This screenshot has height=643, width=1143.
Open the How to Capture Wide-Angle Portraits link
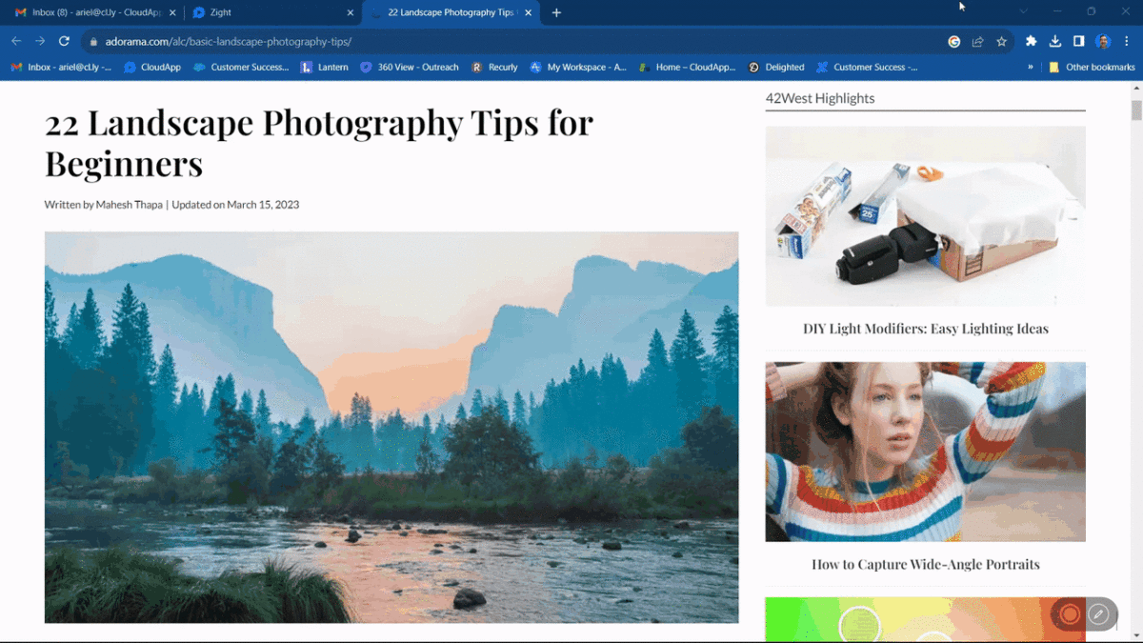[925, 564]
